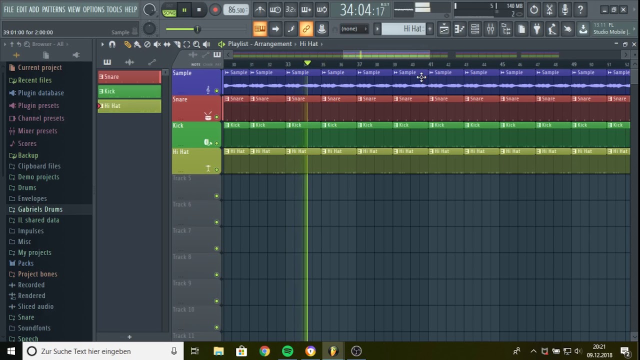Toggle the Playlist snap magnet icon
This screenshot has width=640, height=360.
point(112,44)
